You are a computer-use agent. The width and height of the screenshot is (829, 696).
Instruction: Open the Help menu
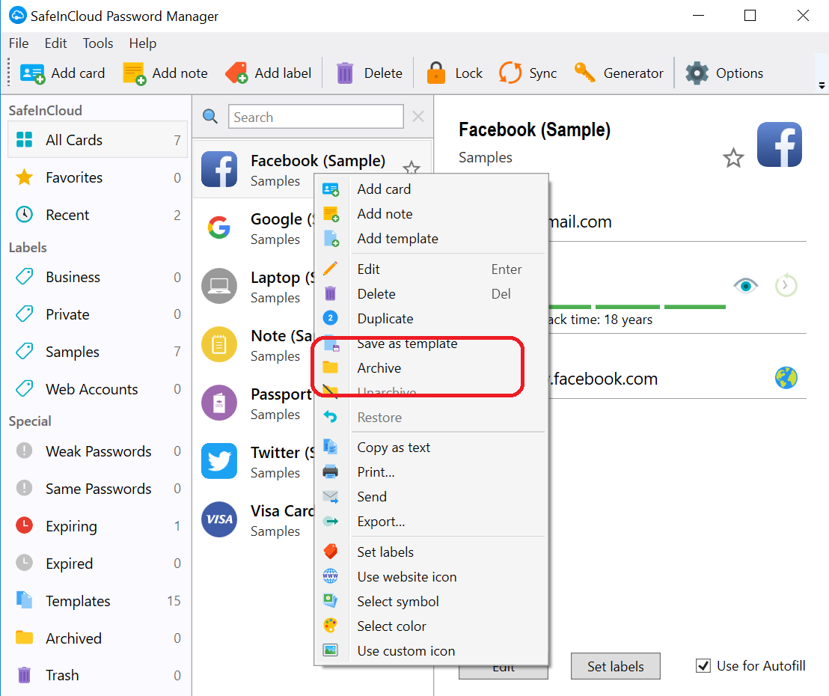[x=143, y=43]
